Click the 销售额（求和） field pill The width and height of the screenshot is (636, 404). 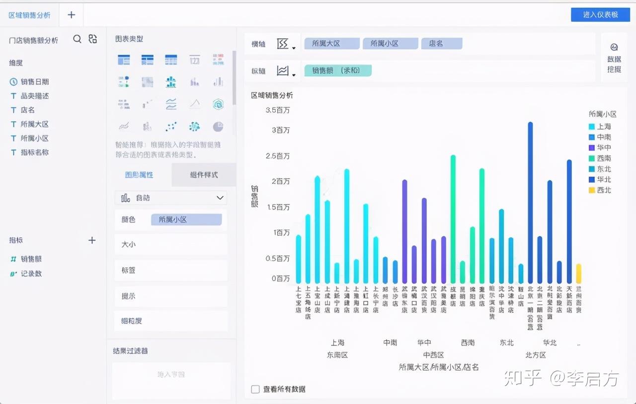(338, 70)
